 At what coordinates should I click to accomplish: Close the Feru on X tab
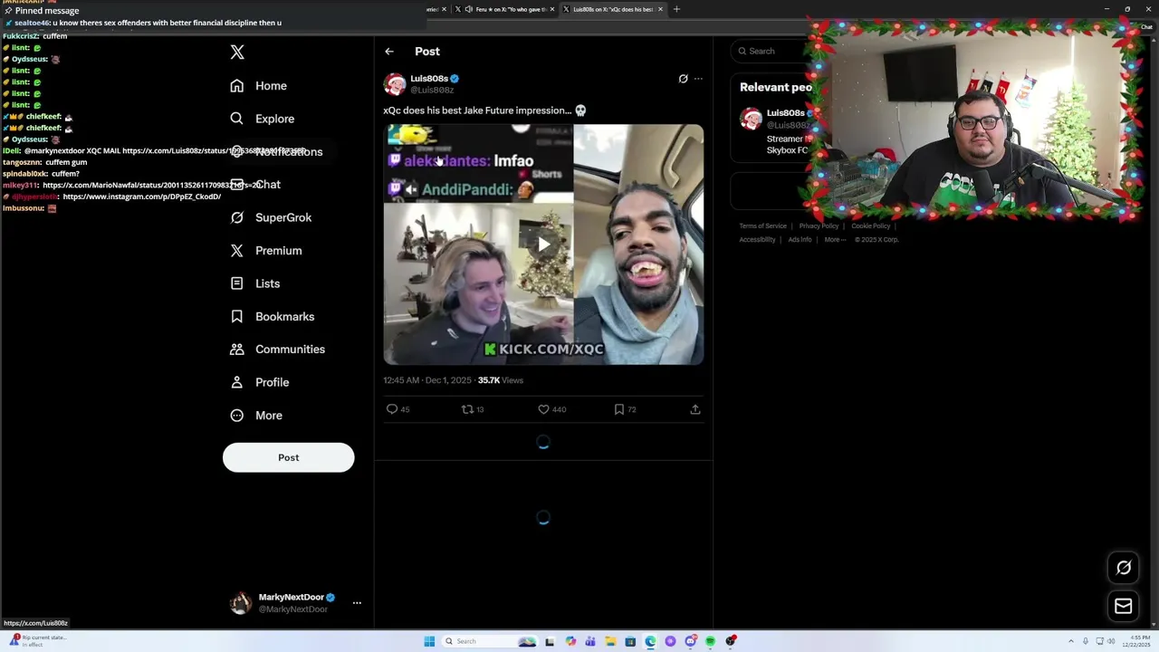tap(552, 9)
